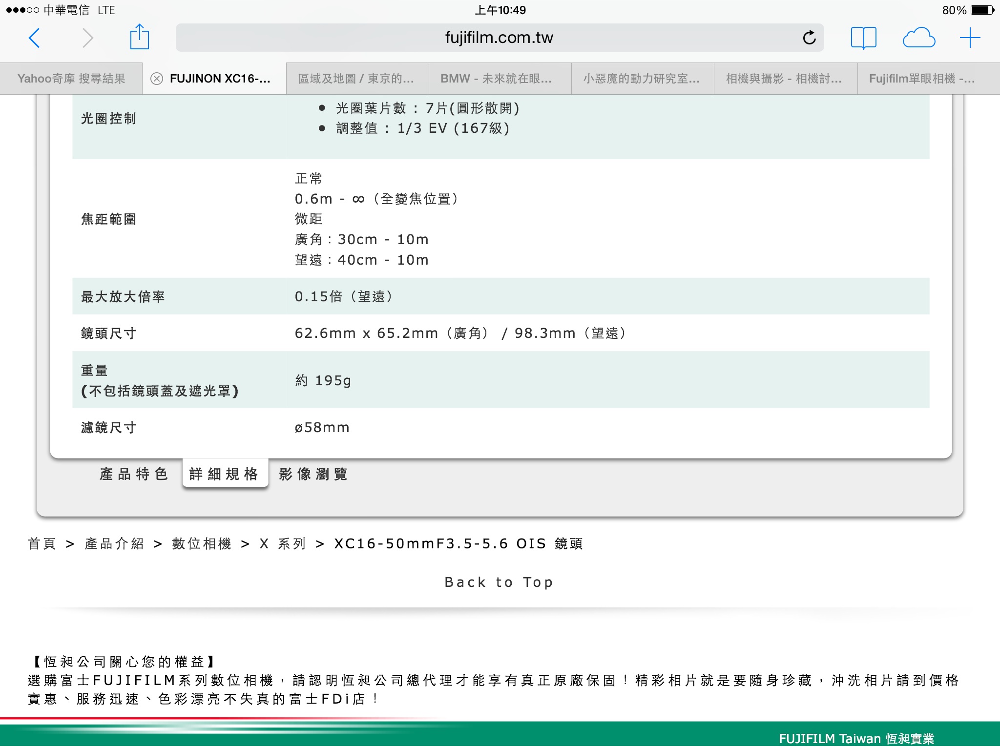Select the 濾鏡尺寸 row label
The width and height of the screenshot is (1000, 750).
(x=108, y=427)
